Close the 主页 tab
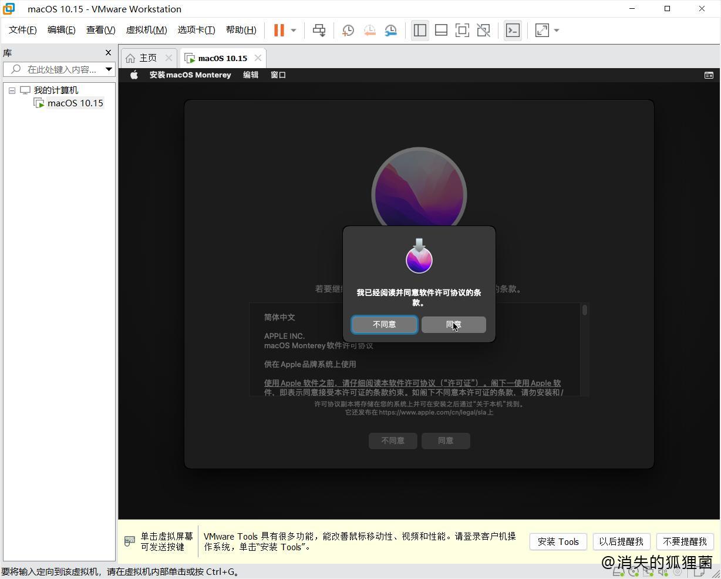Screen dimensions: 721x579 click(169, 58)
